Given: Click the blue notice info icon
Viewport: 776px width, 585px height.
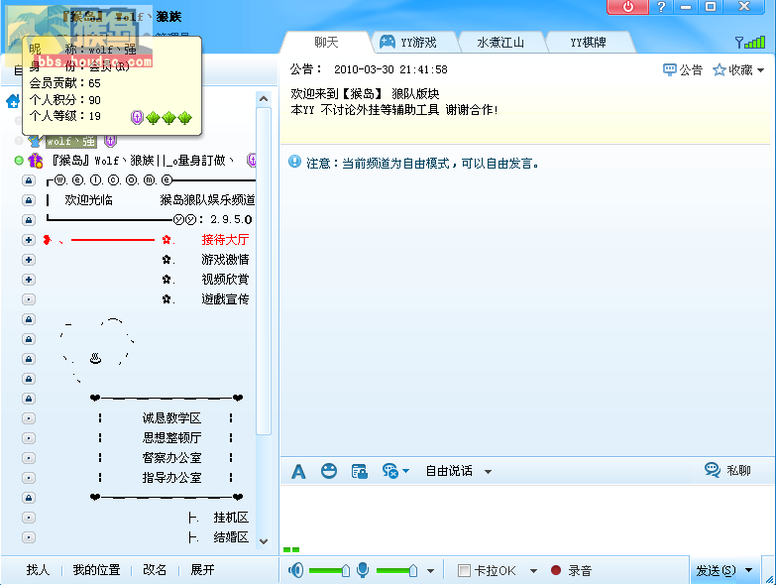Looking at the screenshot, I should coord(294,162).
